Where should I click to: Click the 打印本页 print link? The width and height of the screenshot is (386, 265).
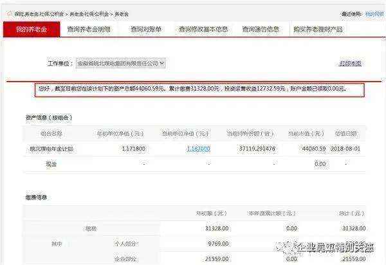(351, 64)
